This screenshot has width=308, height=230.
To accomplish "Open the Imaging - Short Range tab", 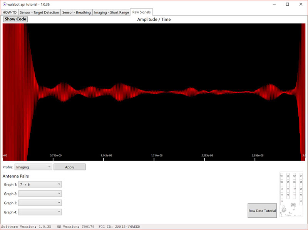I will click(x=111, y=12).
